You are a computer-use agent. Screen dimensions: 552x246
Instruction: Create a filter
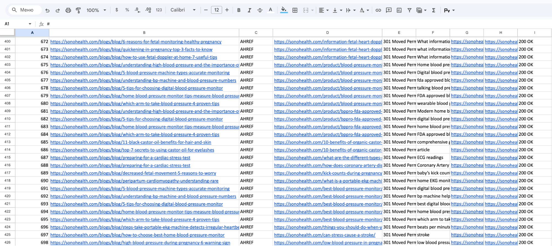click(x=410, y=10)
